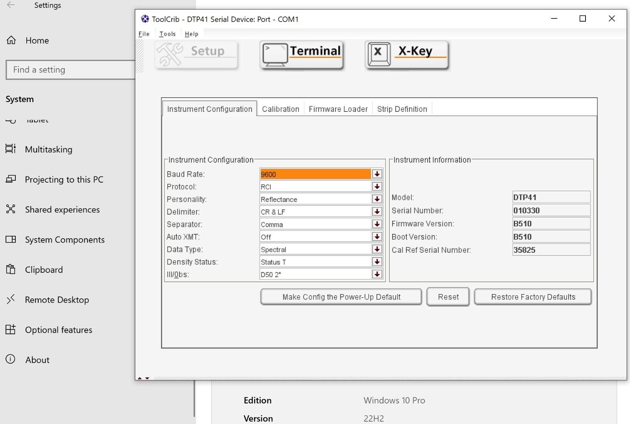
Task: Open System Components settings
Action: [x=65, y=240]
